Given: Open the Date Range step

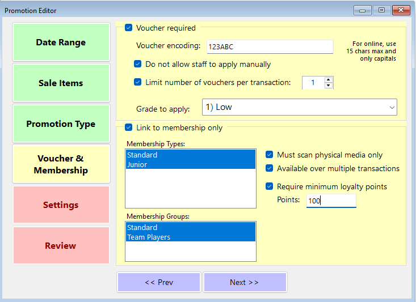Looking at the screenshot, I should click(x=61, y=42).
